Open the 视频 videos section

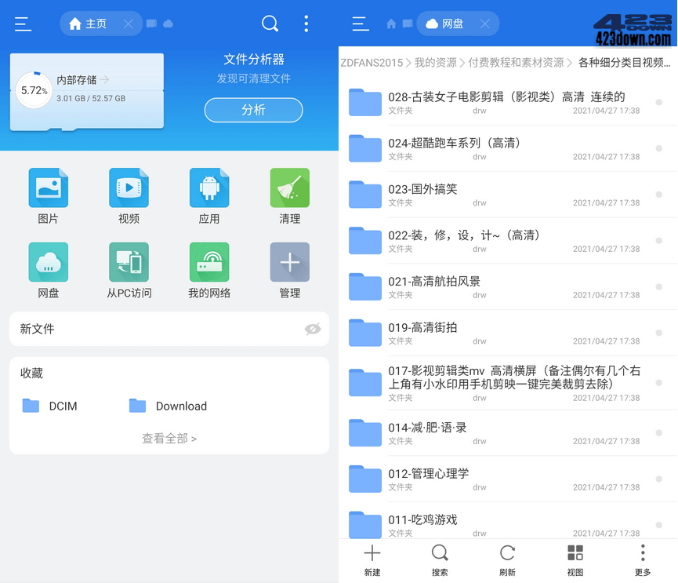[x=128, y=188]
